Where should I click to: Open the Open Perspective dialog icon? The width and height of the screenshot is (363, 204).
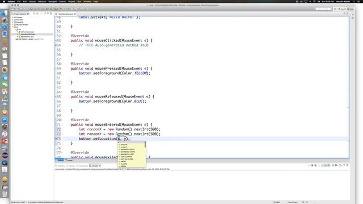(x=335, y=9)
